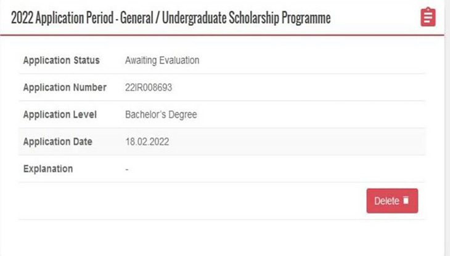Select the Explanation label
The image size is (450, 256).
coord(47,169)
